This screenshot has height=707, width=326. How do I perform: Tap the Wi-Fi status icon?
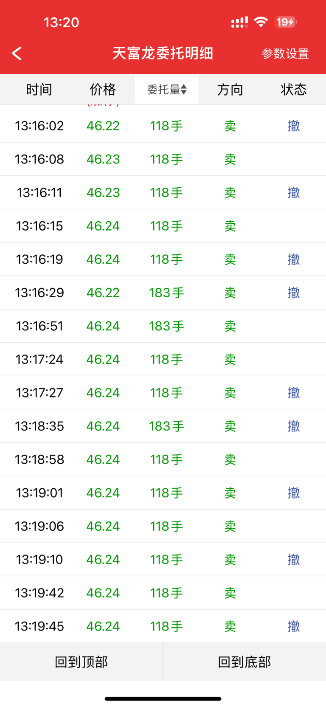(x=261, y=22)
